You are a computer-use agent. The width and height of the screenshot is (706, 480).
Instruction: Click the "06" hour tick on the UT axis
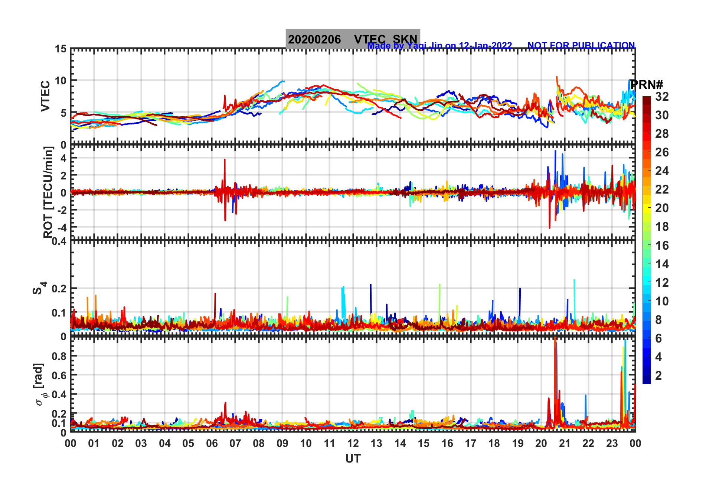[x=212, y=444]
